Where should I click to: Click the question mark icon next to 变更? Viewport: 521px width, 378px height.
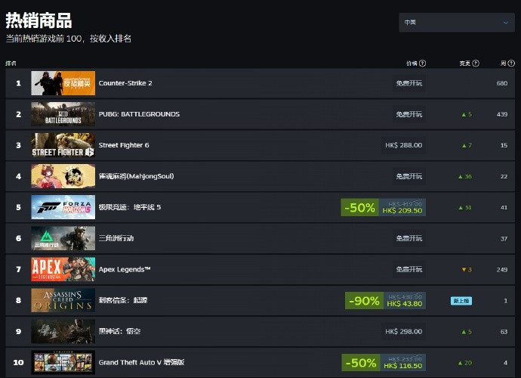(476, 64)
